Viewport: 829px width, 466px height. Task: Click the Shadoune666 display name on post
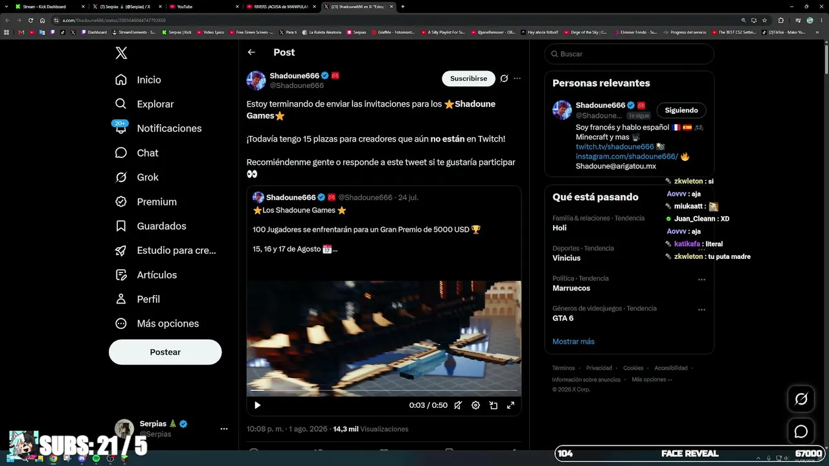tap(294, 76)
